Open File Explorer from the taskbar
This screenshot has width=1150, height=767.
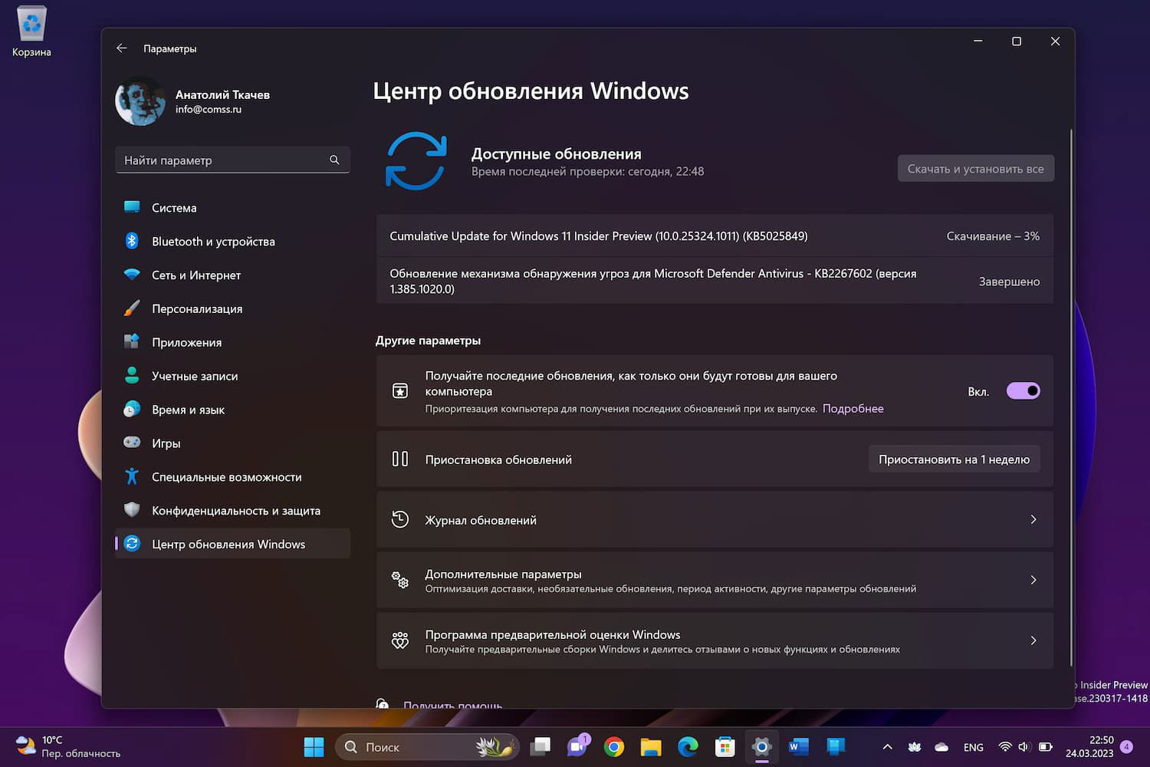pos(651,747)
